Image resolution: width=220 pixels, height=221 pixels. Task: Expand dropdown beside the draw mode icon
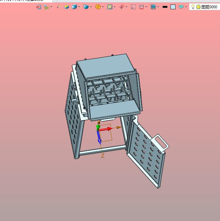[51, 7]
